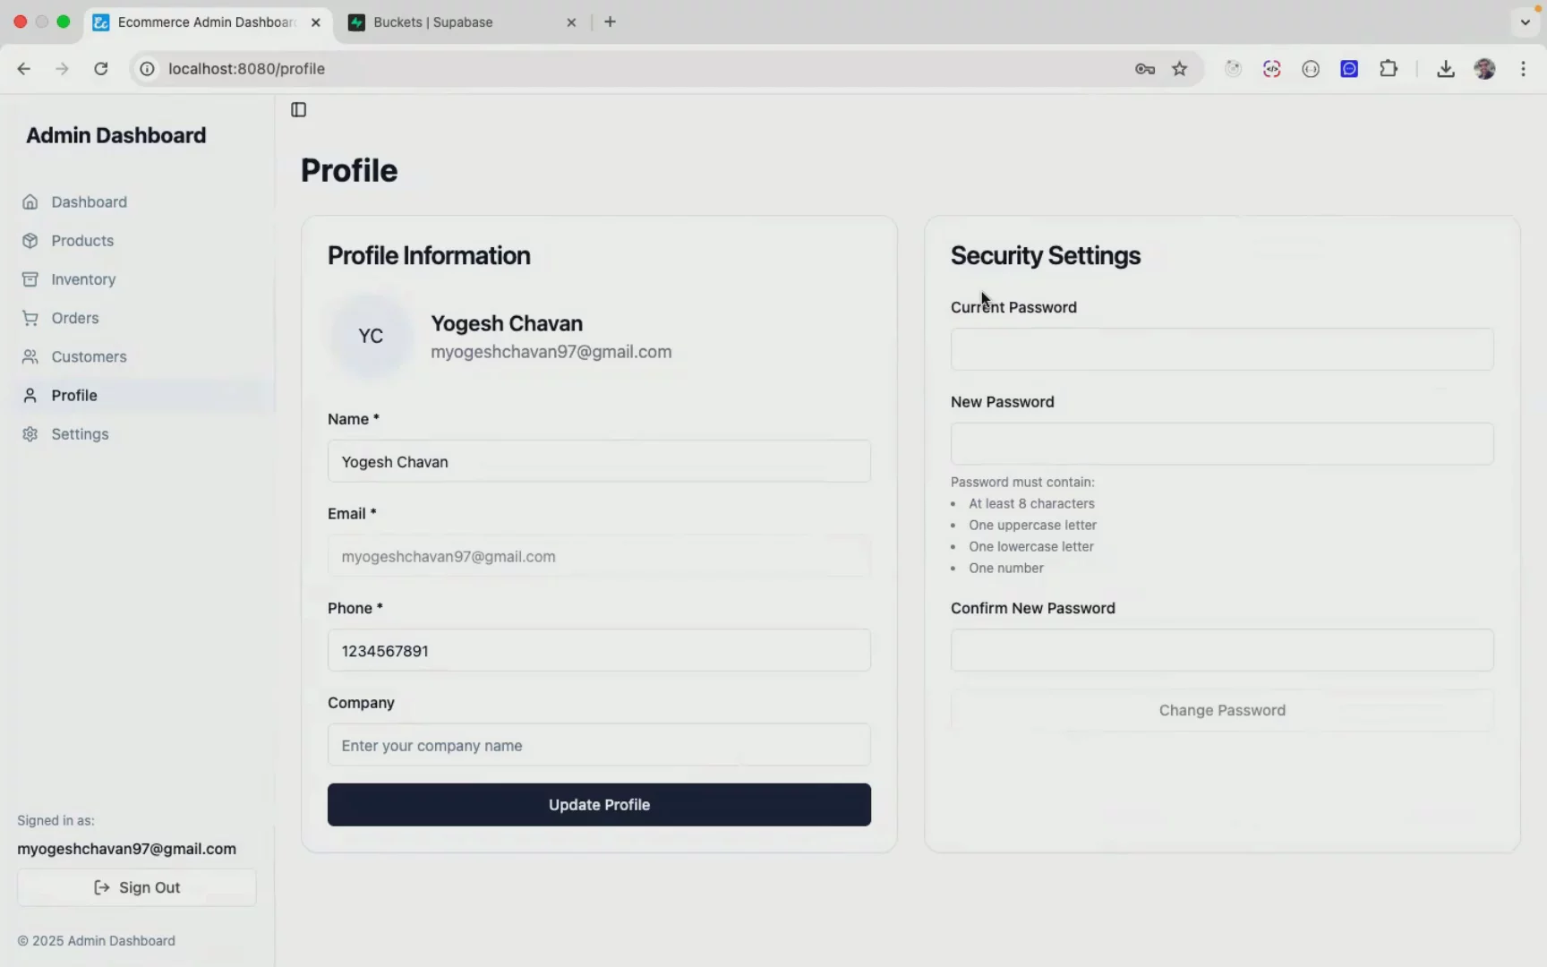Open the Inventory sidebar icon
The image size is (1547, 967).
coord(30,278)
